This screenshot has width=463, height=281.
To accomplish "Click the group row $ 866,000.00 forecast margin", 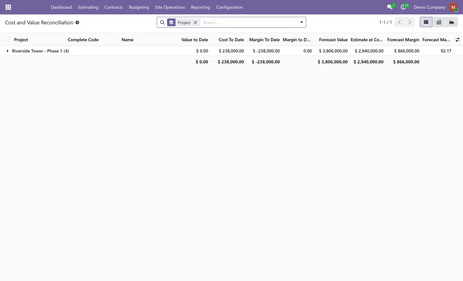I will tap(406, 51).
